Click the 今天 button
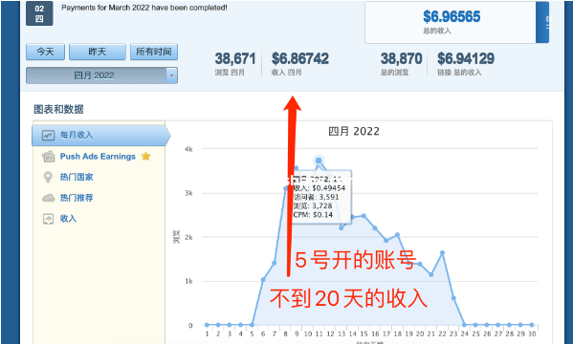This screenshot has height=344, width=573. [x=45, y=52]
